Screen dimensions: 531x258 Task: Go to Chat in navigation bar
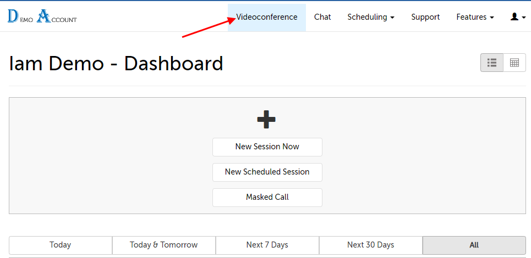tap(322, 17)
